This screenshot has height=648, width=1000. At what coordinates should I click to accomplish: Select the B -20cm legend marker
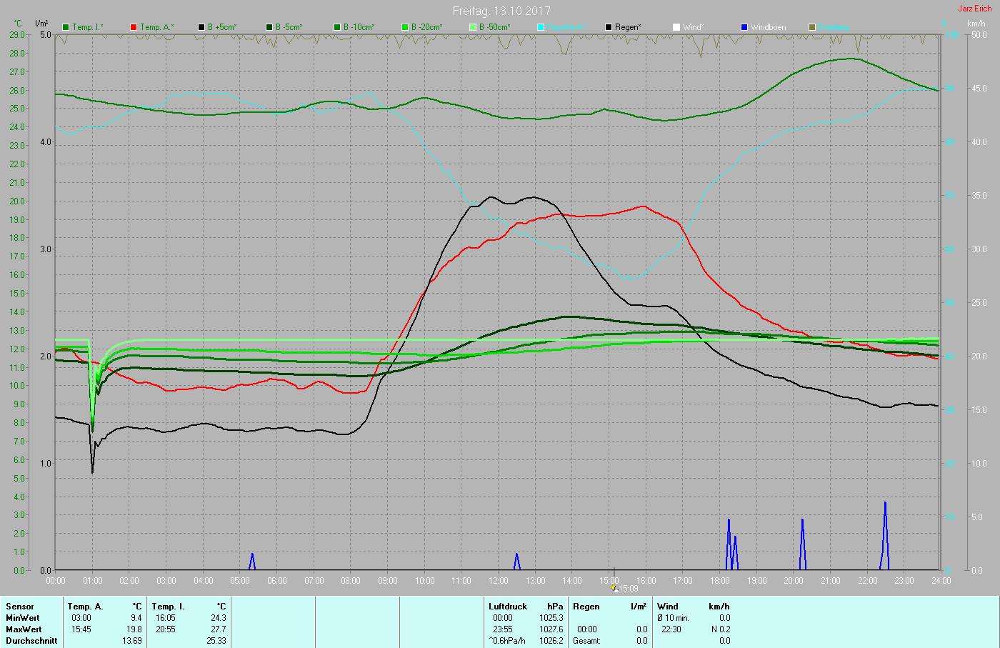click(405, 27)
